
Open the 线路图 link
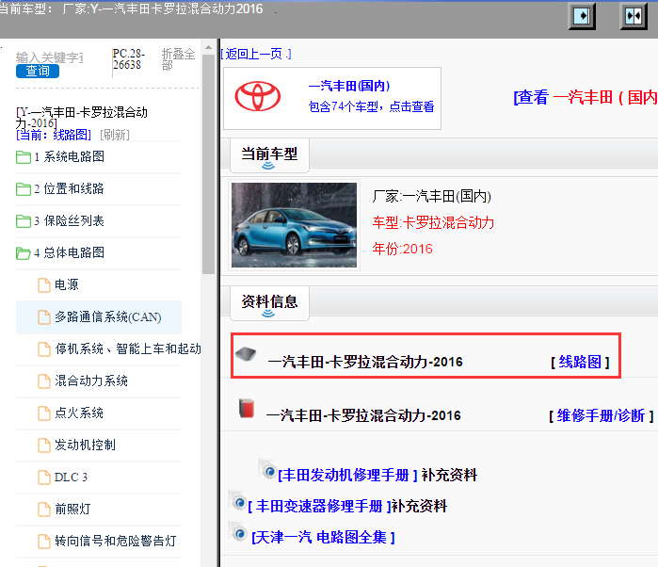point(581,362)
